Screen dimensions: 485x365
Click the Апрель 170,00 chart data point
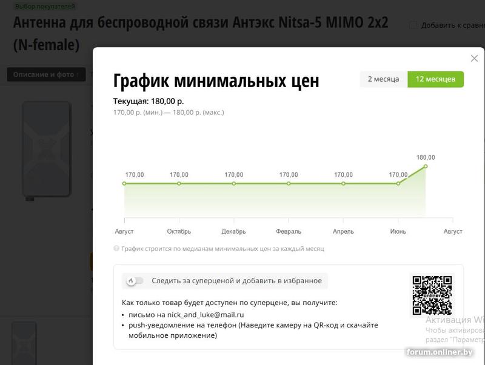pyautogui.click(x=343, y=183)
